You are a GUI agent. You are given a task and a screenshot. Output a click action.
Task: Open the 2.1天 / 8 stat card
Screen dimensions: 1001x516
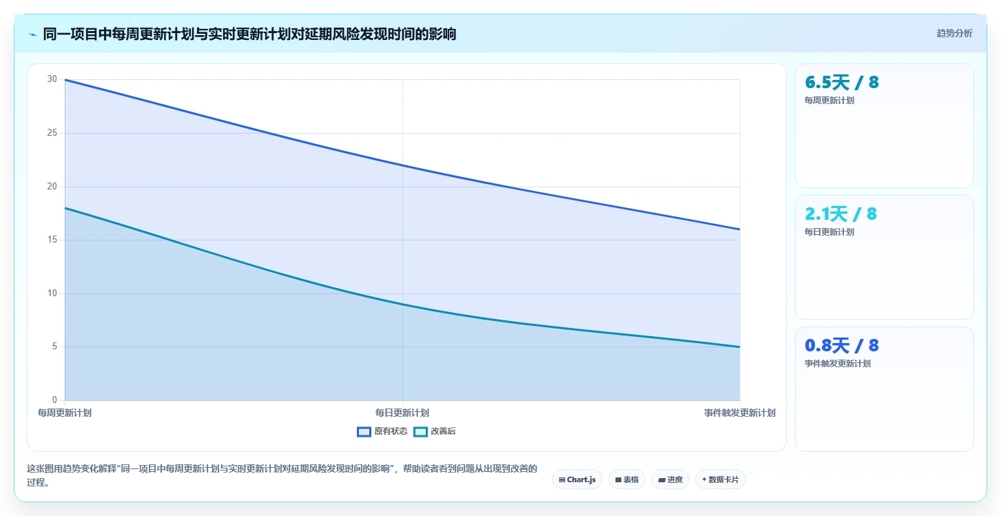click(x=884, y=257)
